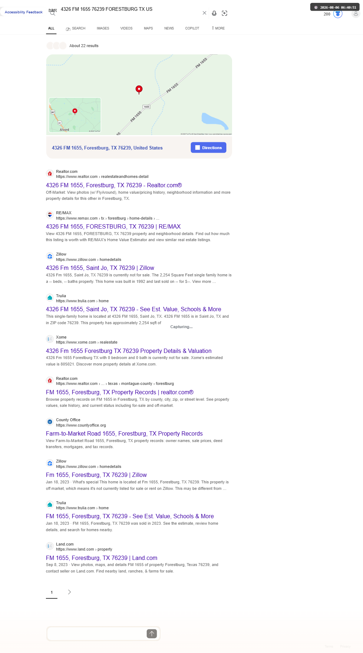Expand the MORE menu
Viewport: 363px width, 653px height.
pyautogui.click(x=218, y=28)
